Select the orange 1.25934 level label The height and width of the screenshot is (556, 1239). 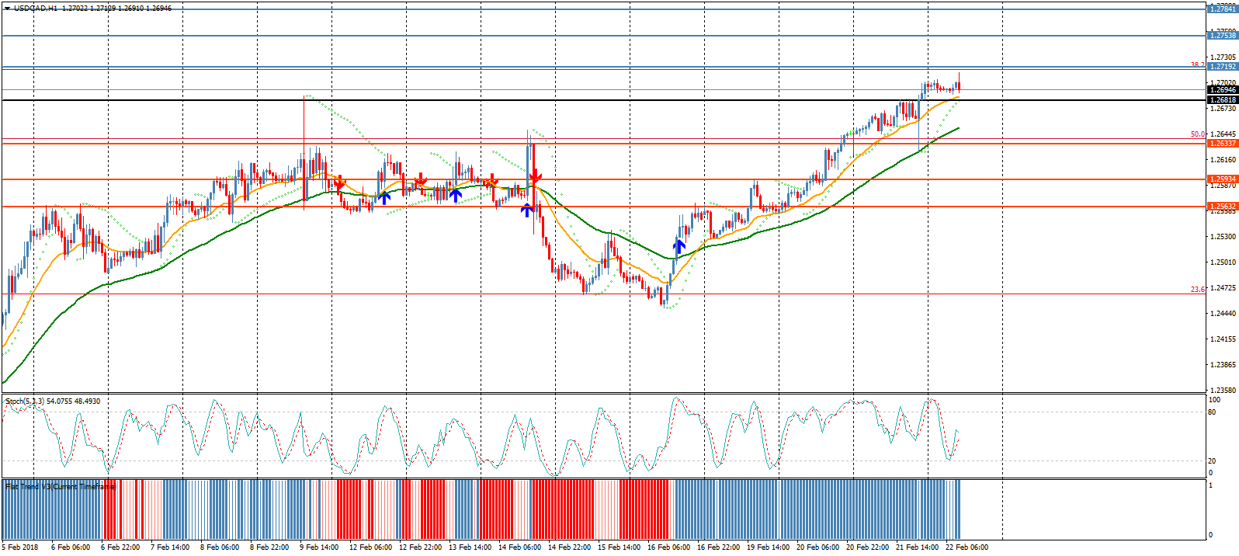click(1222, 179)
